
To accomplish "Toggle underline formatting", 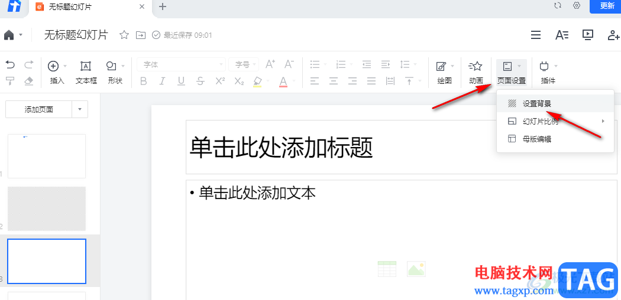I will (182, 81).
